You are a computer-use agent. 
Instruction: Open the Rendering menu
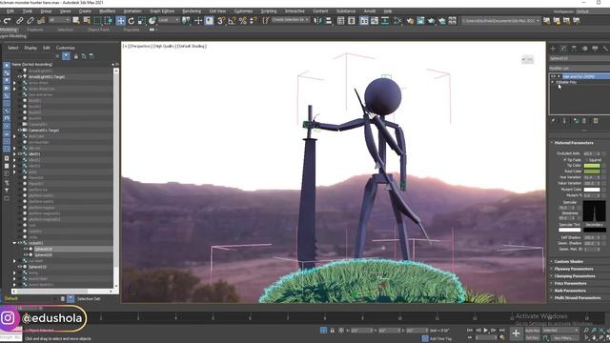pos(192,11)
